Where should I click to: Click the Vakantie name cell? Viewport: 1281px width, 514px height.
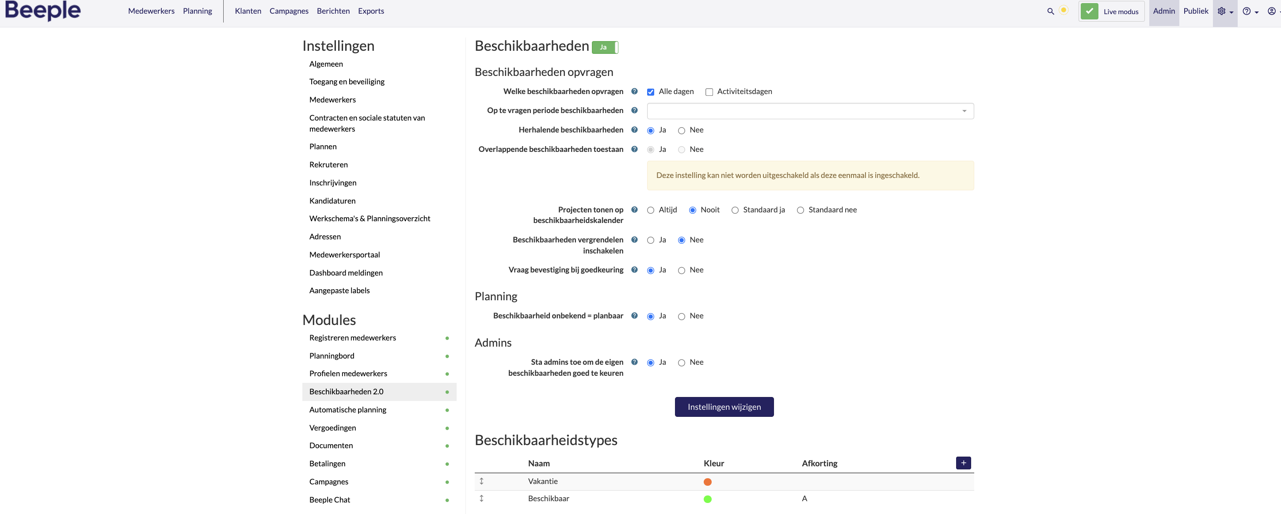tap(543, 481)
